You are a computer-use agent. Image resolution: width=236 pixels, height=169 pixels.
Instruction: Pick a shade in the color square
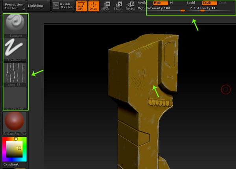tap(14, 149)
